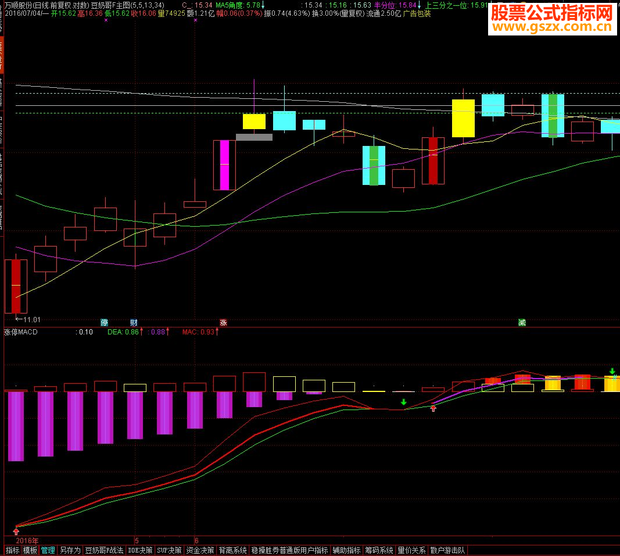This screenshot has height=556, width=620.
Task: Click the 半分位: 15.84 readout
Action: (x=395, y=5)
